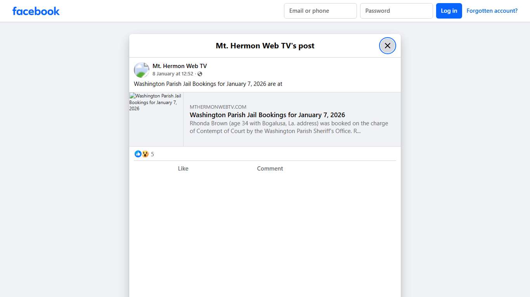Click the public globe audience icon

point(200,74)
